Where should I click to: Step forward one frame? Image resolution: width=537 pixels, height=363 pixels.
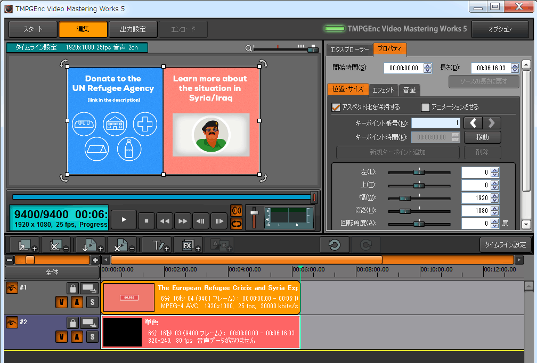click(219, 221)
